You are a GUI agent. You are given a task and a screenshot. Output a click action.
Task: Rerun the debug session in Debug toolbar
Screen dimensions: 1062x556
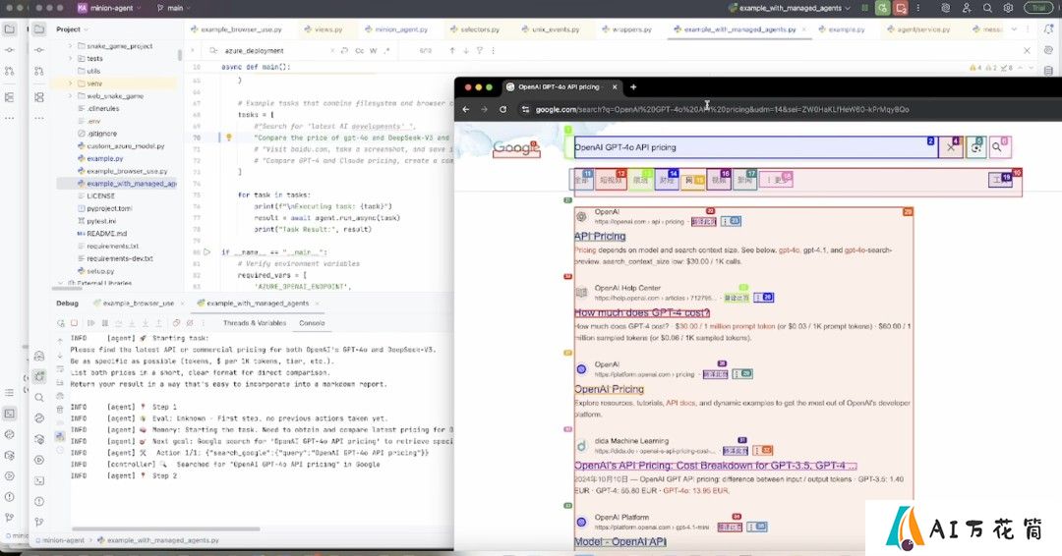[61, 323]
